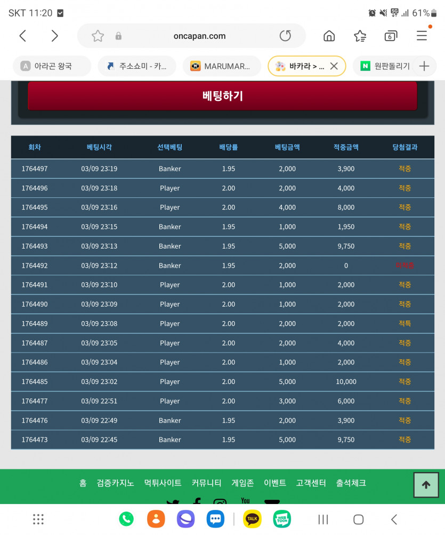445x535 pixels.
Task: Go back with the browser back arrow
Action: (x=23, y=36)
